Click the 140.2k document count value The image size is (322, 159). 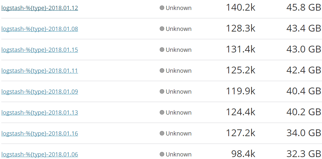241,8
